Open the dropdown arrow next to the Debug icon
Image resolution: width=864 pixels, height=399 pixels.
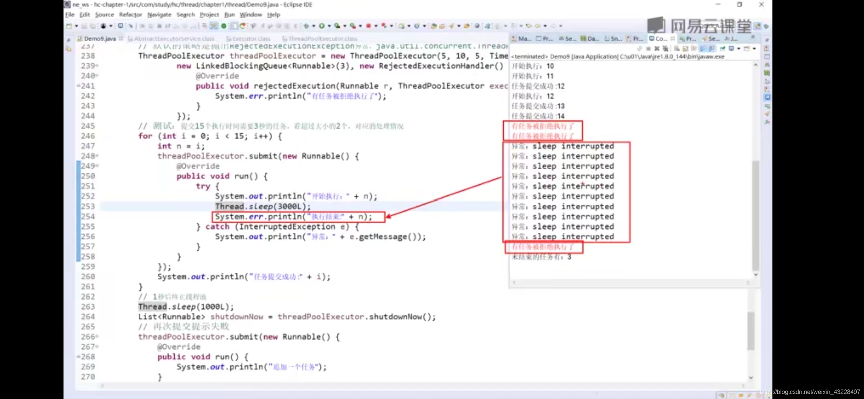[313, 26]
